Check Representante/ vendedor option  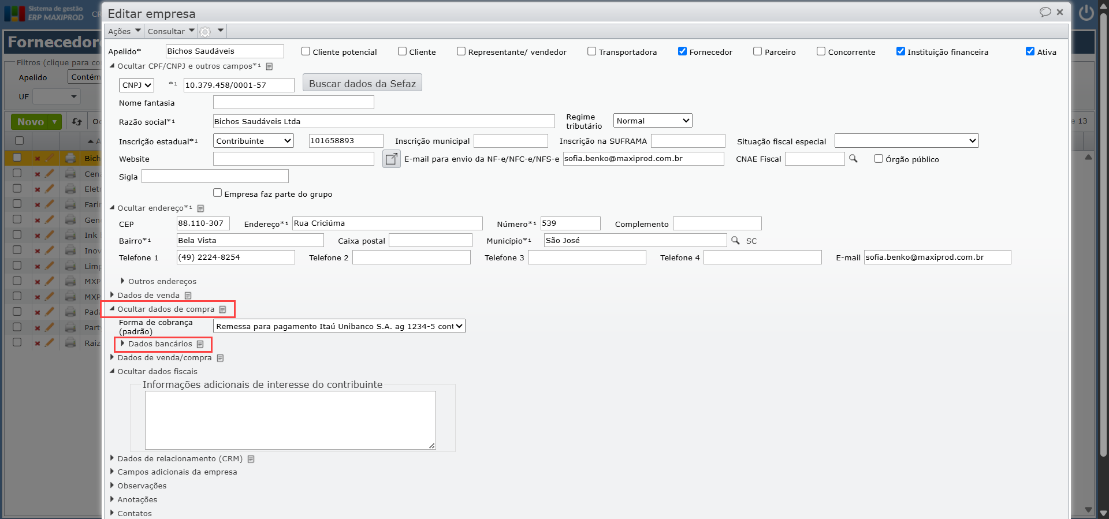[461, 51]
